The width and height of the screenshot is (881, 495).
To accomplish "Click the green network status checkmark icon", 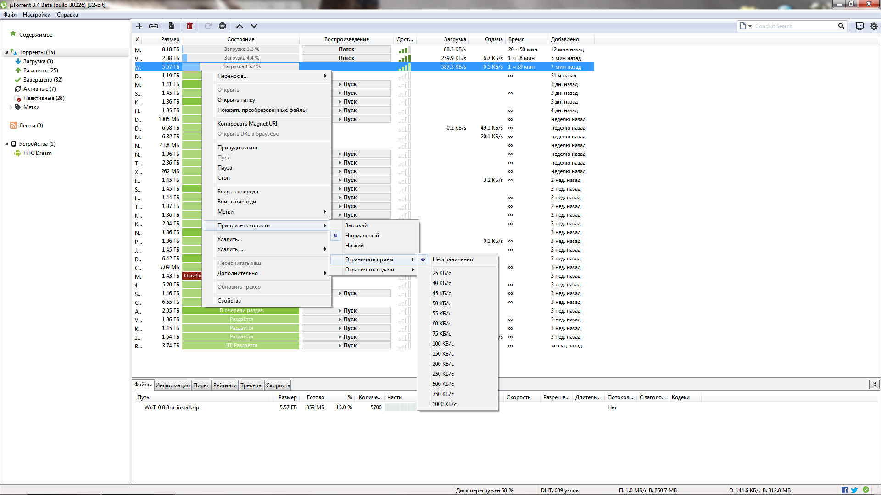I will 866,489.
